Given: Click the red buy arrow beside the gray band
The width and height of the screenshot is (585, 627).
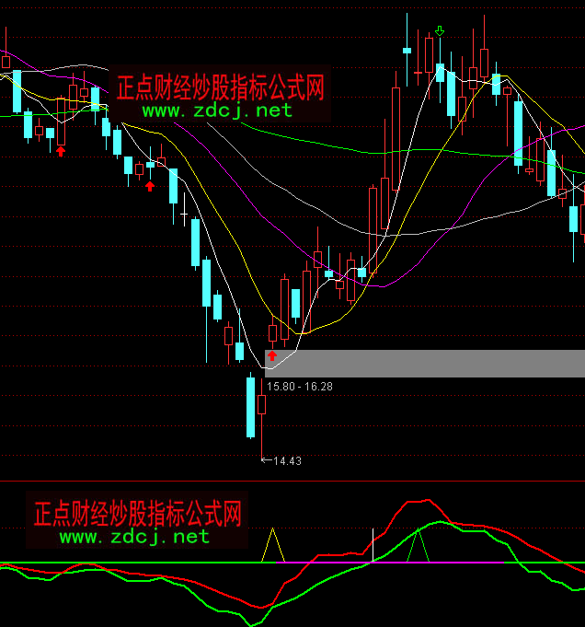Looking at the screenshot, I should click(272, 354).
